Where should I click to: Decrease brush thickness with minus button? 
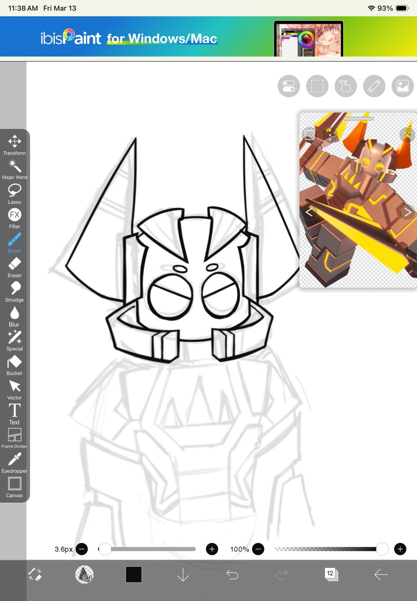click(81, 549)
